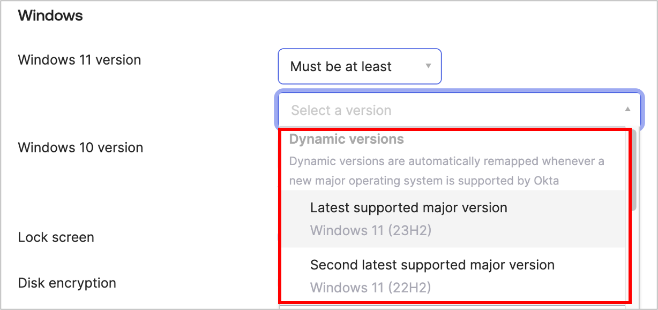This screenshot has width=658, height=310.
Task: Click the "Must be at least" text
Action: 341,67
